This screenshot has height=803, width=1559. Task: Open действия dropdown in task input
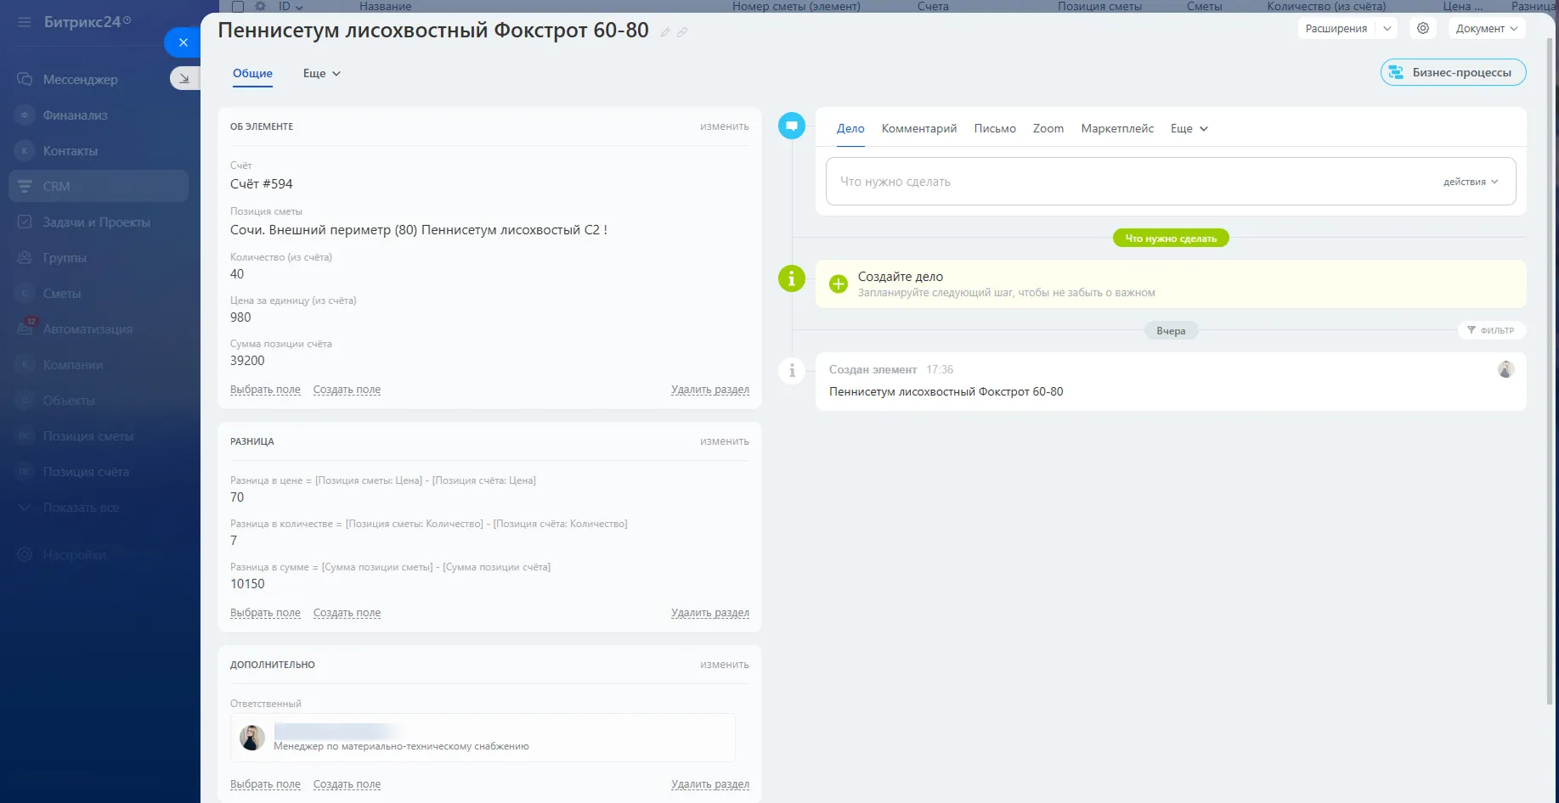point(1470,182)
